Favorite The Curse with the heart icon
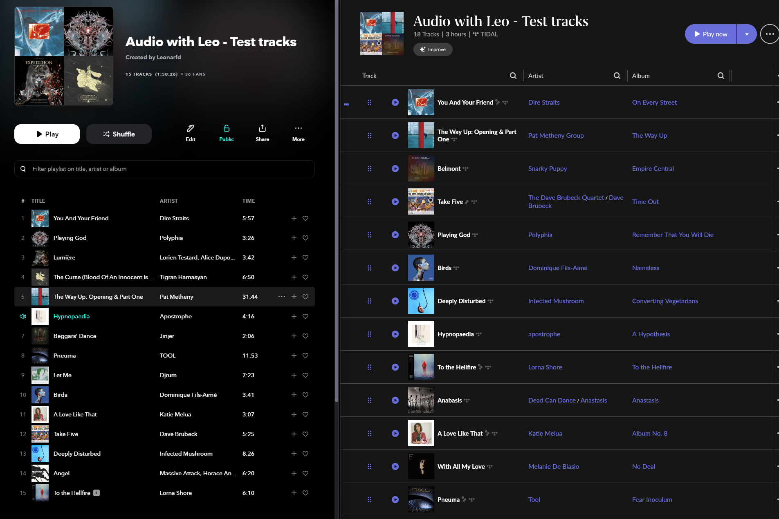This screenshot has height=519, width=779. click(x=305, y=277)
